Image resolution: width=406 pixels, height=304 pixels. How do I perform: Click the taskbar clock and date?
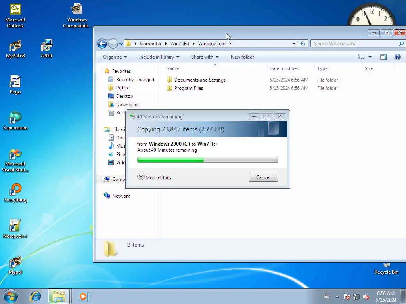(x=385, y=296)
